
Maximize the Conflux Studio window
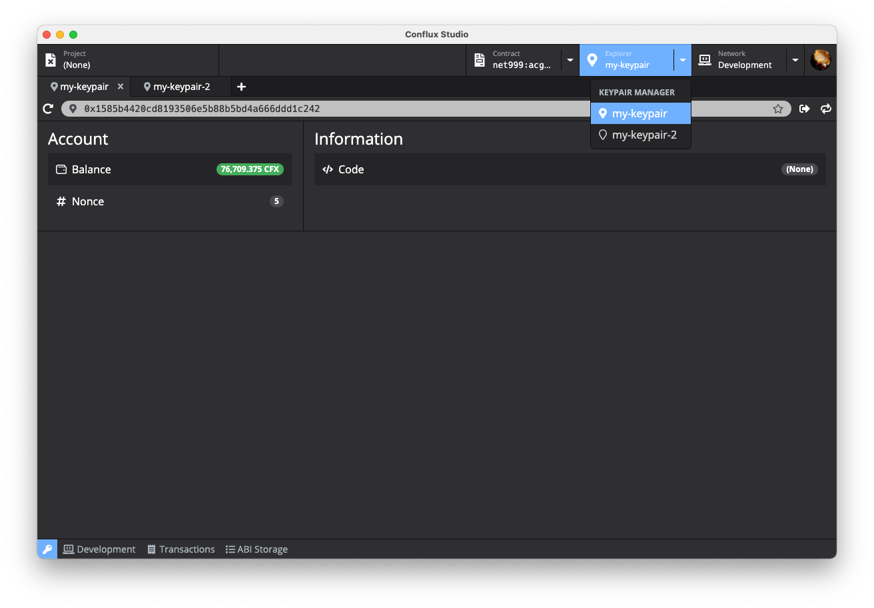pyautogui.click(x=73, y=35)
